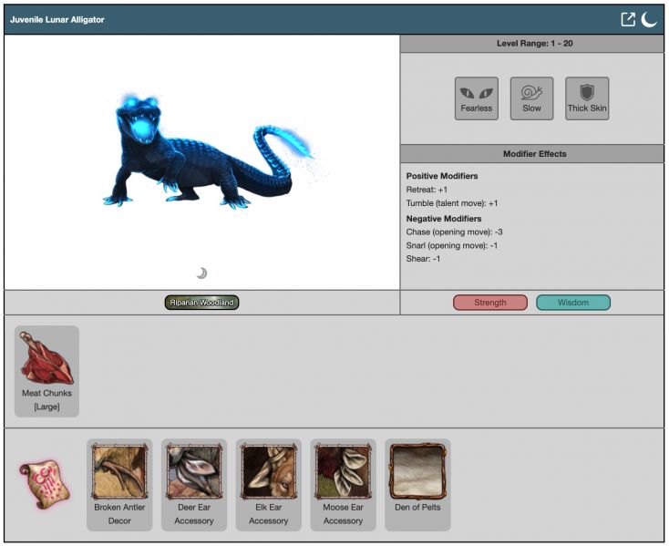Select the Slow snail trait icon

(531, 98)
